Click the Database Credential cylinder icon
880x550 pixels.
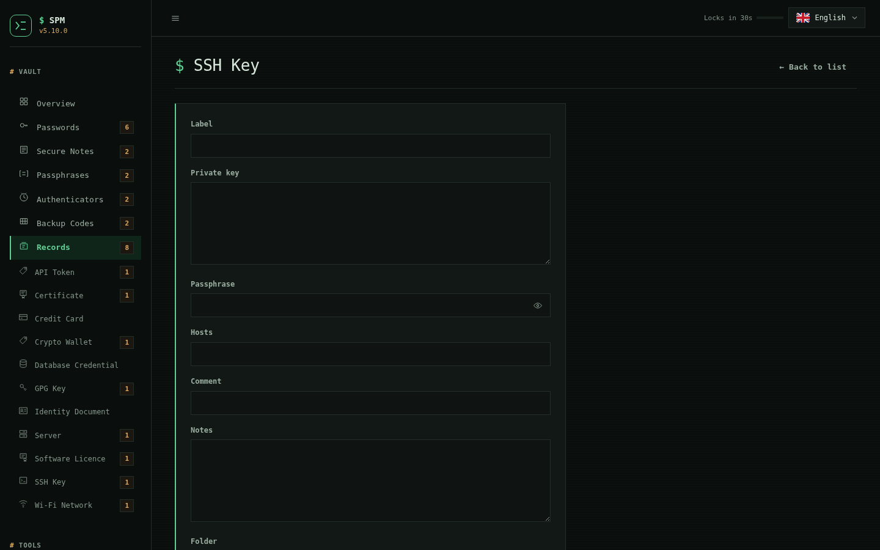(x=23, y=364)
